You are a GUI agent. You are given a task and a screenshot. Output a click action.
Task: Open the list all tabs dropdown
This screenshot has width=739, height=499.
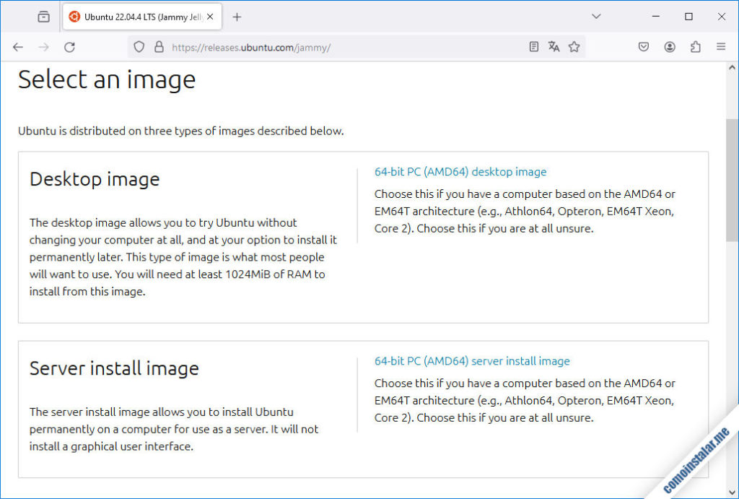pos(596,16)
